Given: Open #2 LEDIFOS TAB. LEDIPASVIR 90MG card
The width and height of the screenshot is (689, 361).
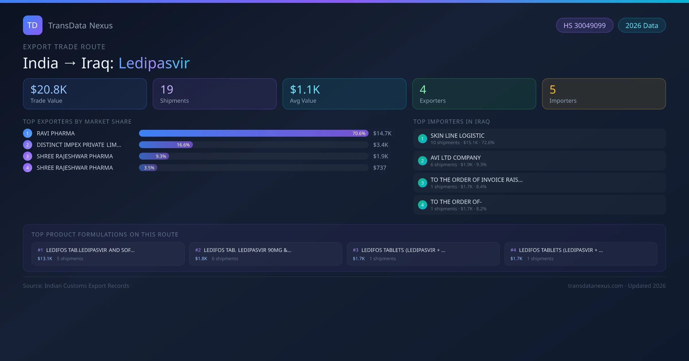Looking at the screenshot, I should click(266, 254).
